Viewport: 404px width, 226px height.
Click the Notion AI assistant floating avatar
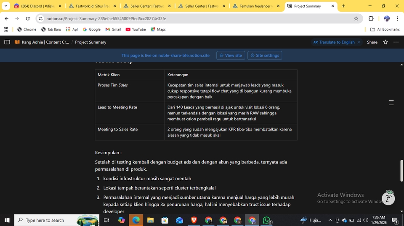pos(388,198)
